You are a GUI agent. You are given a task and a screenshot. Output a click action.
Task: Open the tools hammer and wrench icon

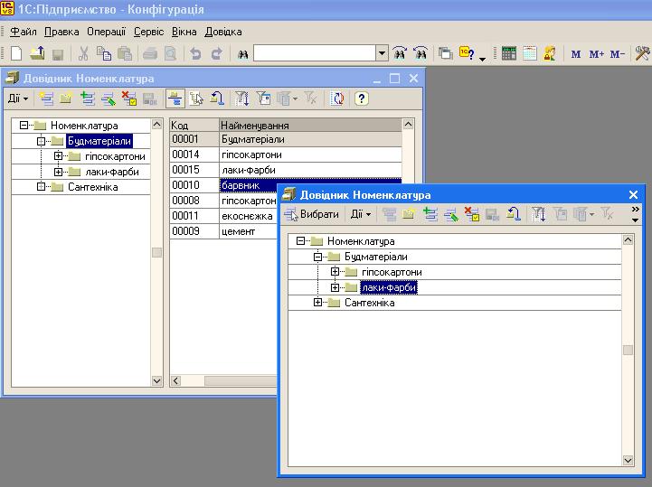pyautogui.click(x=642, y=53)
